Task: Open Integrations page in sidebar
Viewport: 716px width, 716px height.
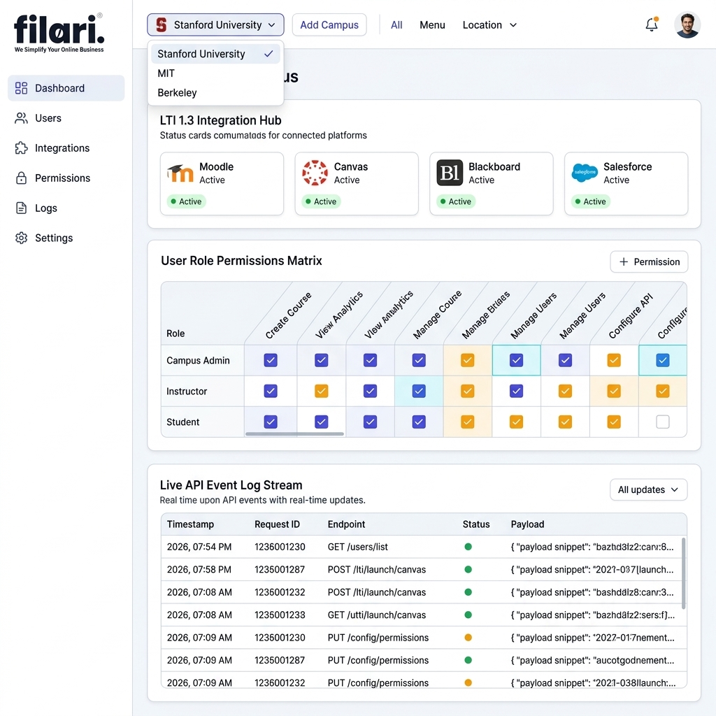Action: 66,148
